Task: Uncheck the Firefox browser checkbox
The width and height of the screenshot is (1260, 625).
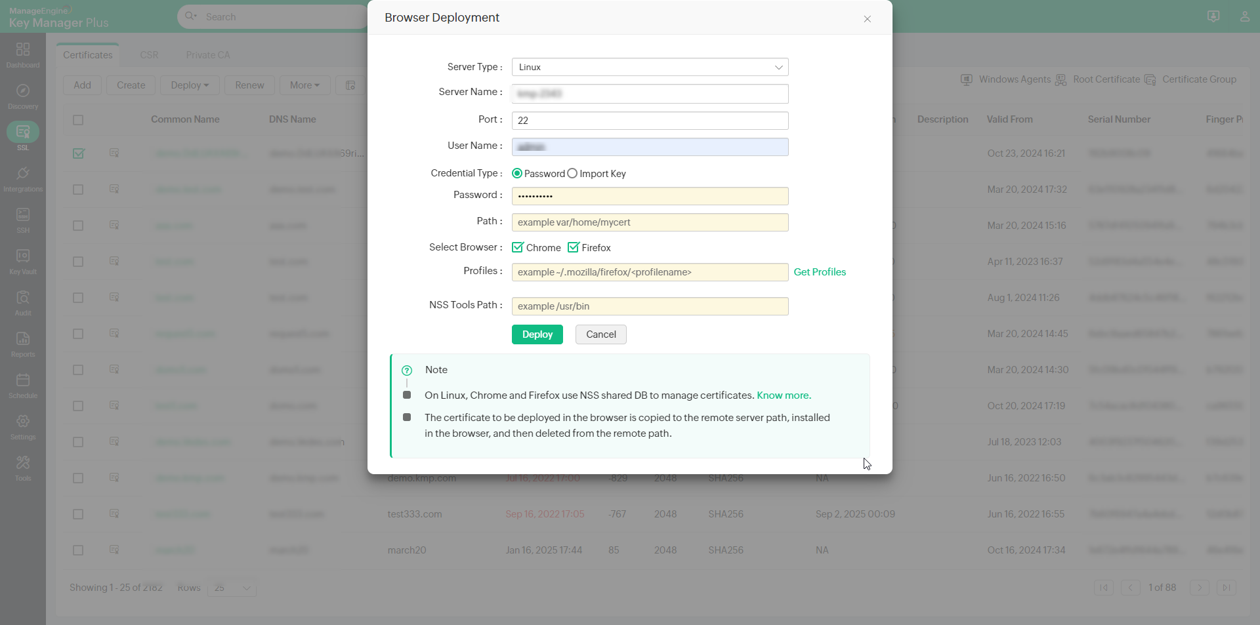Action: (x=574, y=247)
